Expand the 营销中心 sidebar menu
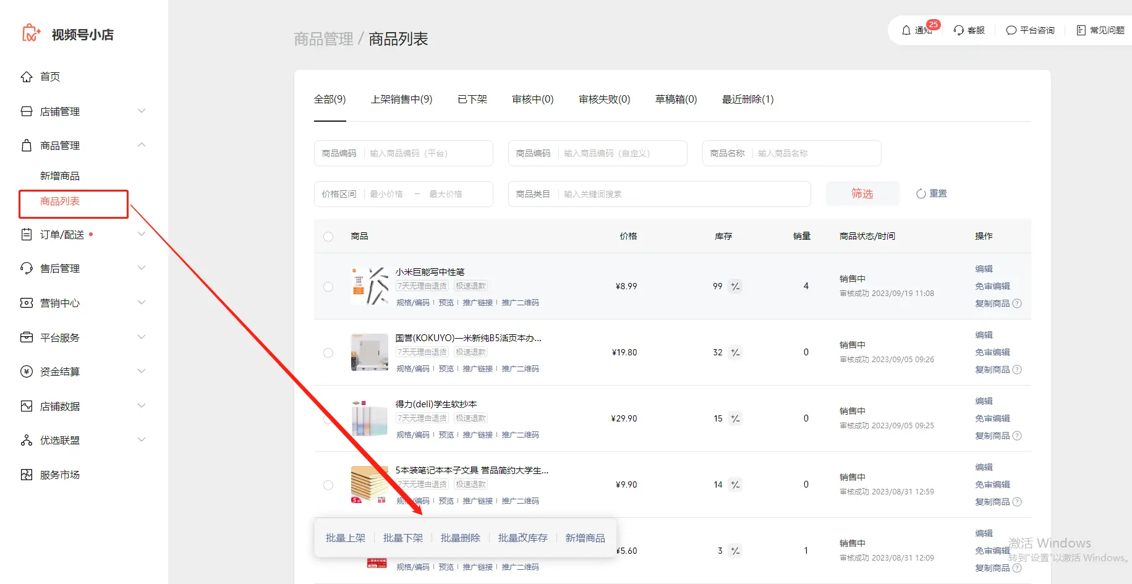1132x584 pixels. pos(142,303)
